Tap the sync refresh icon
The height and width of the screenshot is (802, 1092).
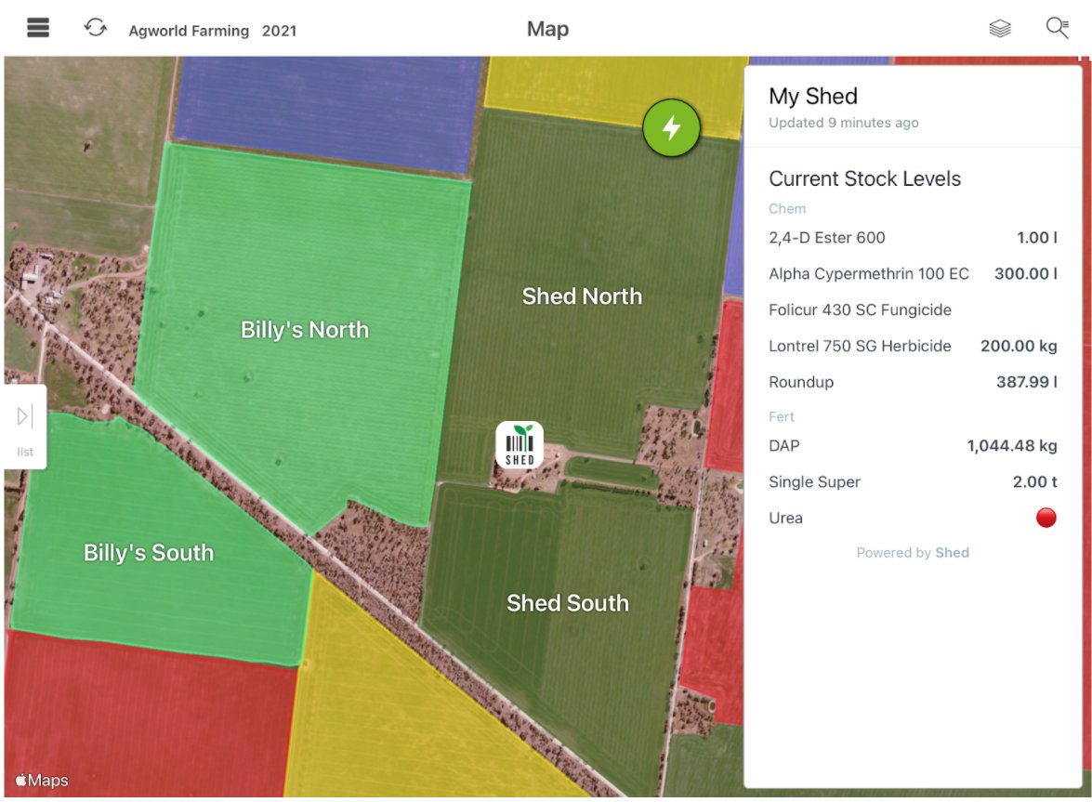coord(96,28)
